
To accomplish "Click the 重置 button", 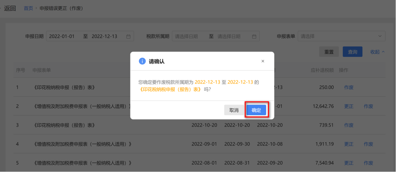I will click(329, 52).
